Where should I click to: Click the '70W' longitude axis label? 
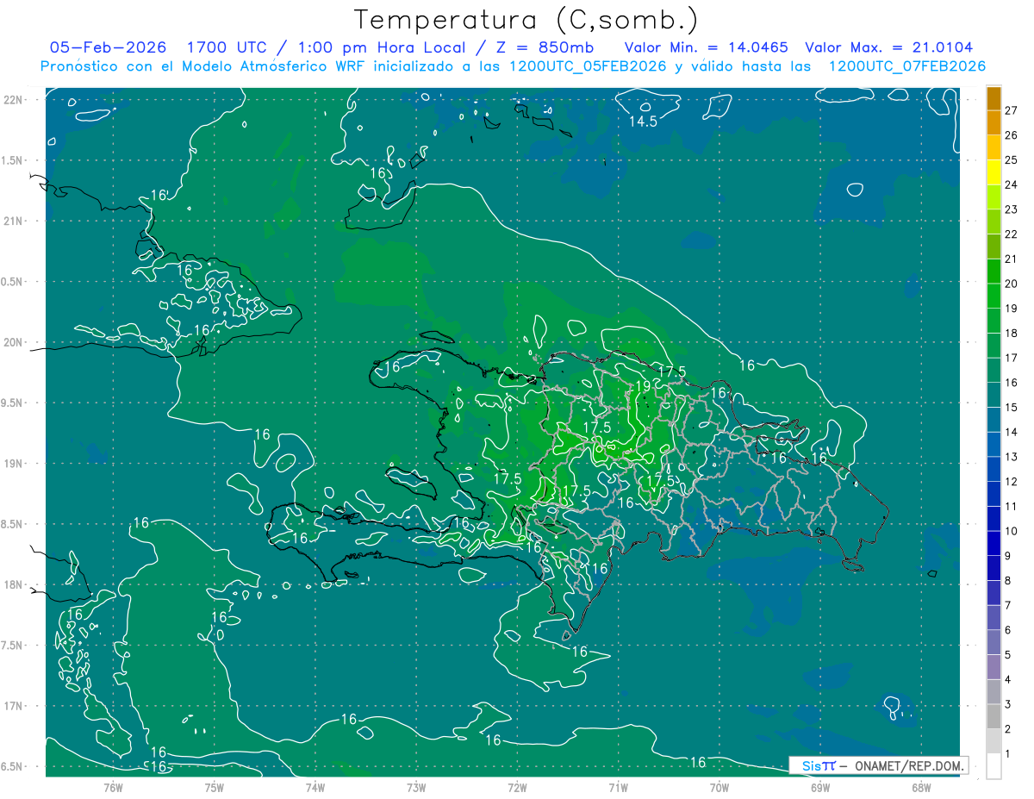719,787
